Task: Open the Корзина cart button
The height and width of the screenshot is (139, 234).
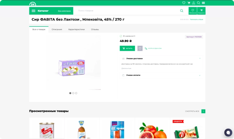Action: (x=201, y=11)
